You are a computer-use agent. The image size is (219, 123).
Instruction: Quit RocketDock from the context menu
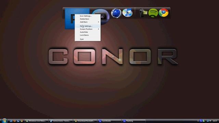coord(88,39)
